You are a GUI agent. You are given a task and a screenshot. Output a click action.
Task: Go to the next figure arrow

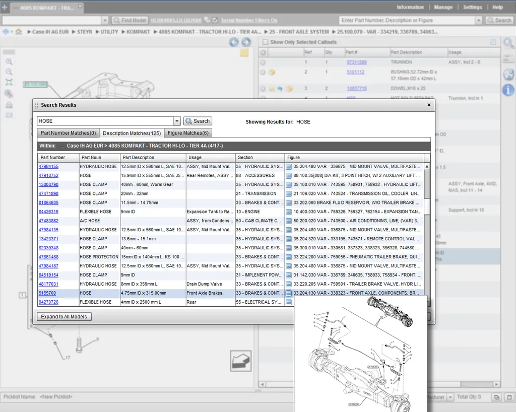pyautogui.click(x=246, y=42)
